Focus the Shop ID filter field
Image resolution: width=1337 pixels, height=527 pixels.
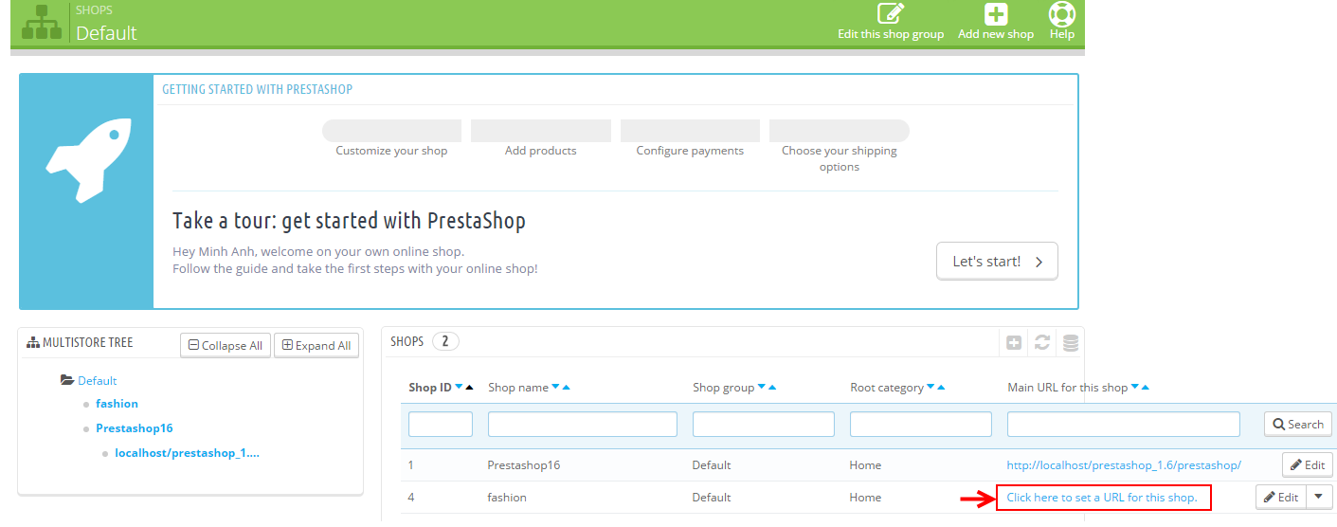[x=441, y=424]
